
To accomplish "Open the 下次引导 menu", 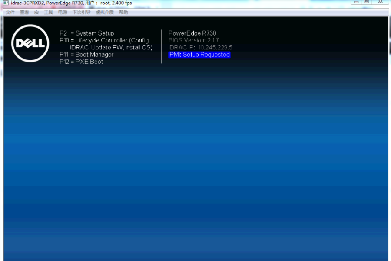I will 81,12.
